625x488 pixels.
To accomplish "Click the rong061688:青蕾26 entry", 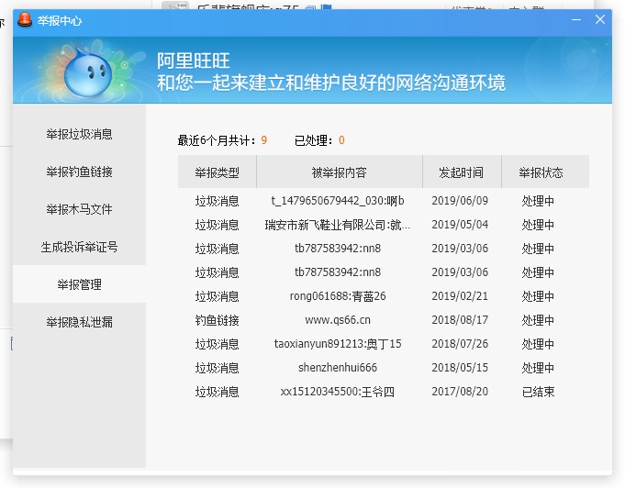I will [338, 296].
